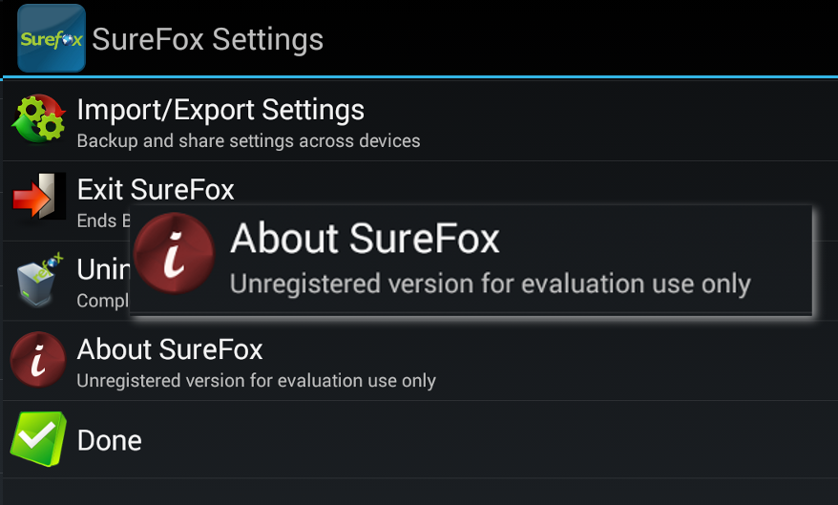Click the truncated 'Compl' subtitle beside the trash bin
The image size is (838, 505).
coord(103,301)
